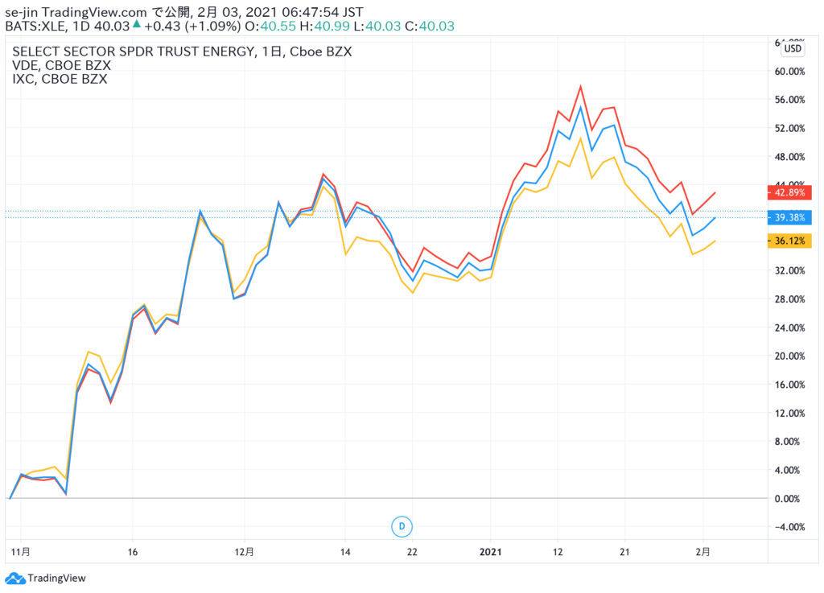
Task: Click the SELECT SECTOR SPDR TRUST ENERGY legend title
Action: coord(183,51)
